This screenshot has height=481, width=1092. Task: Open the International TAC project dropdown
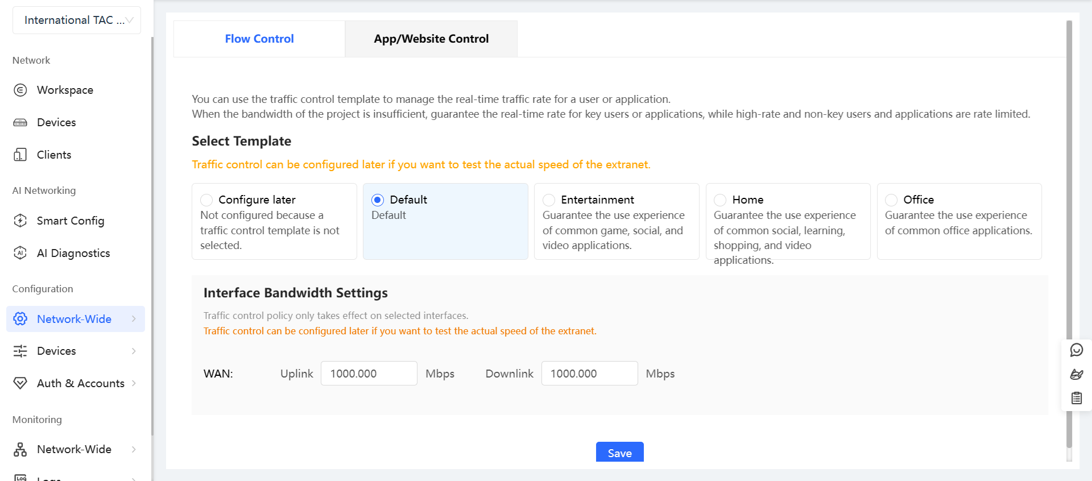tap(77, 20)
